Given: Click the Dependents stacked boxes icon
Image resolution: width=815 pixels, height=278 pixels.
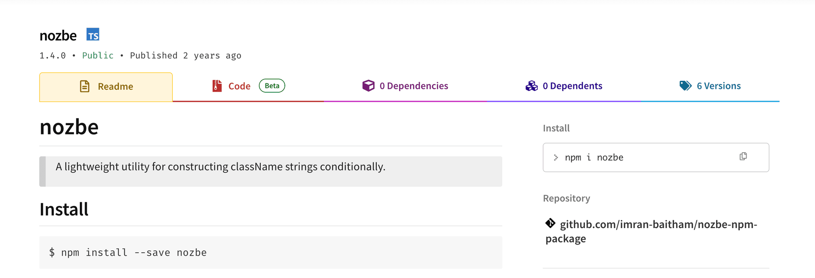Looking at the screenshot, I should [531, 86].
